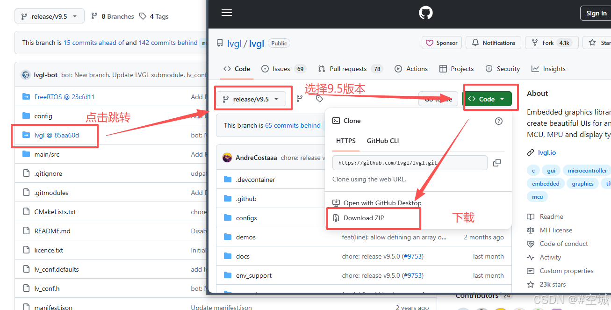Viewport: 611px width, 310px height.
Task: Open Notifications for lvgl repo
Action: 493,43
